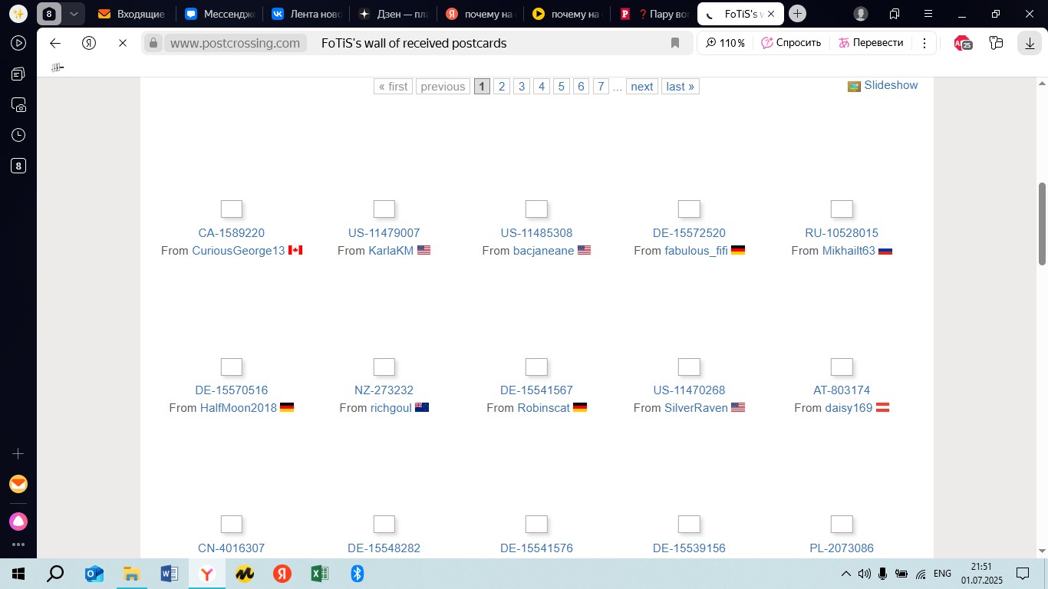The image size is (1048, 589).
Task: Click the taskbar Bluetooth icon
Action: tap(358, 574)
